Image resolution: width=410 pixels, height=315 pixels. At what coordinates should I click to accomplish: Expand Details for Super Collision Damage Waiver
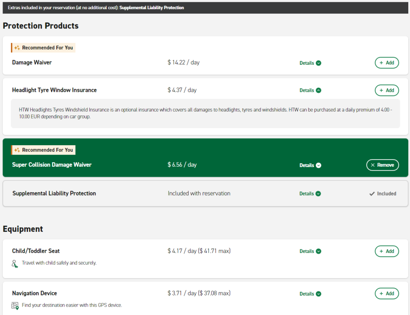(310, 165)
